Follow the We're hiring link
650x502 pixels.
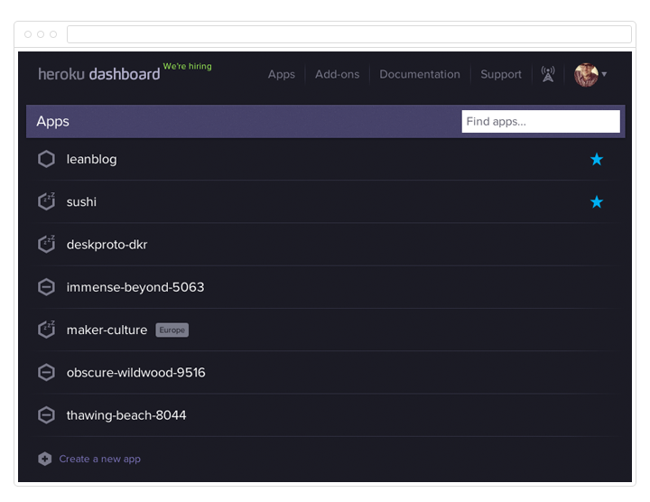pyautogui.click(x=188, y=66)
